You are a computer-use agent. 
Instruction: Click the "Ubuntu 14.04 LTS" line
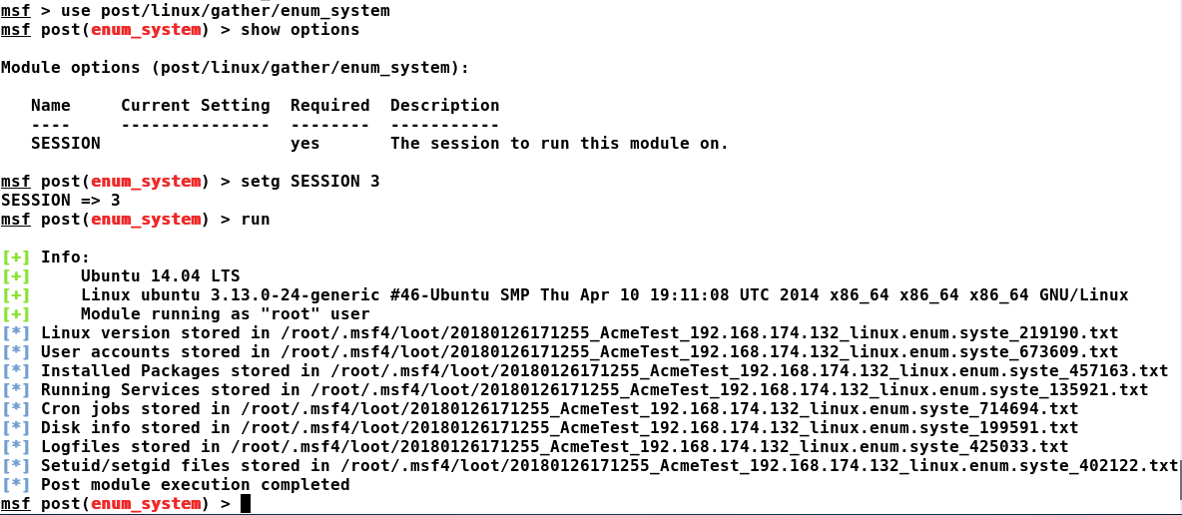(160, 276)
